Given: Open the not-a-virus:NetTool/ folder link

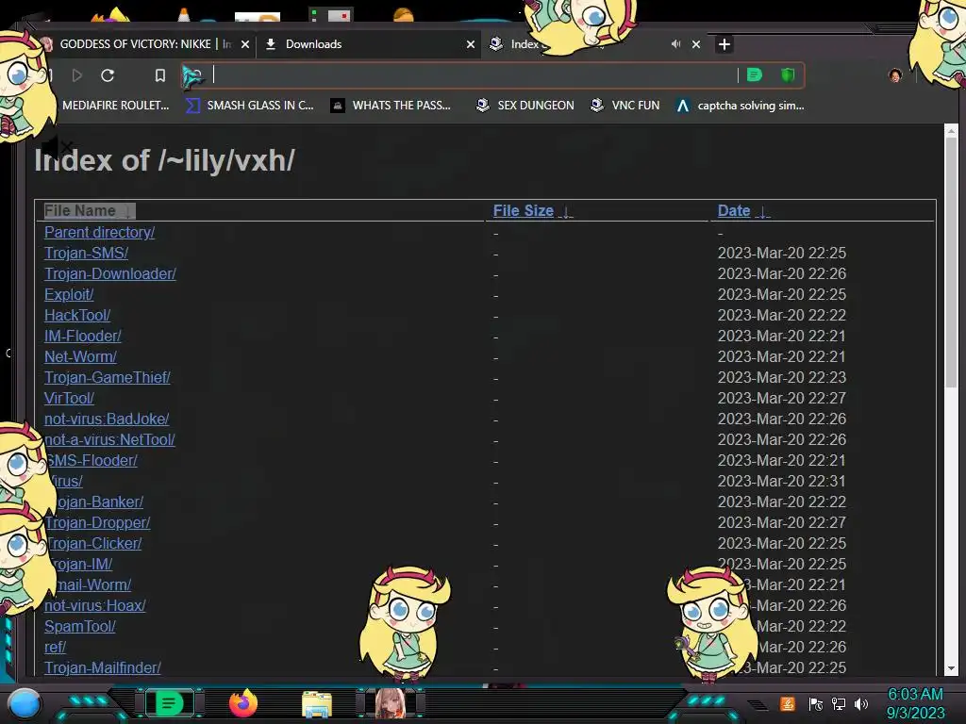Looking at the screenshot, I should click(109, 439).
